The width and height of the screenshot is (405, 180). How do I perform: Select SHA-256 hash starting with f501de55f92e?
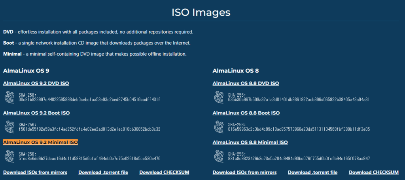tap(89, 129)
